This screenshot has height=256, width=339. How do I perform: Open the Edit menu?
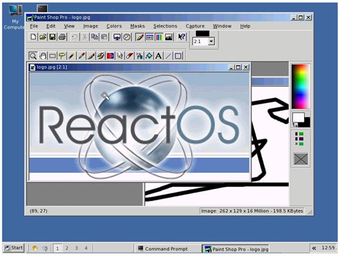[51, 26]
